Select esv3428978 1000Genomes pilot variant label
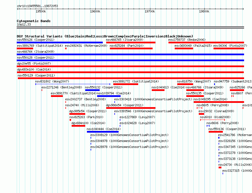 (129, 147)
